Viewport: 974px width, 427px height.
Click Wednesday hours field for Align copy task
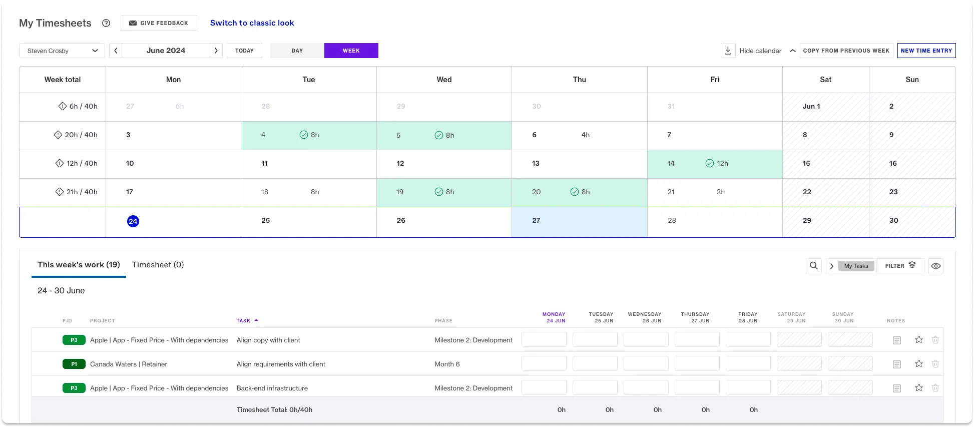(646, 339)
